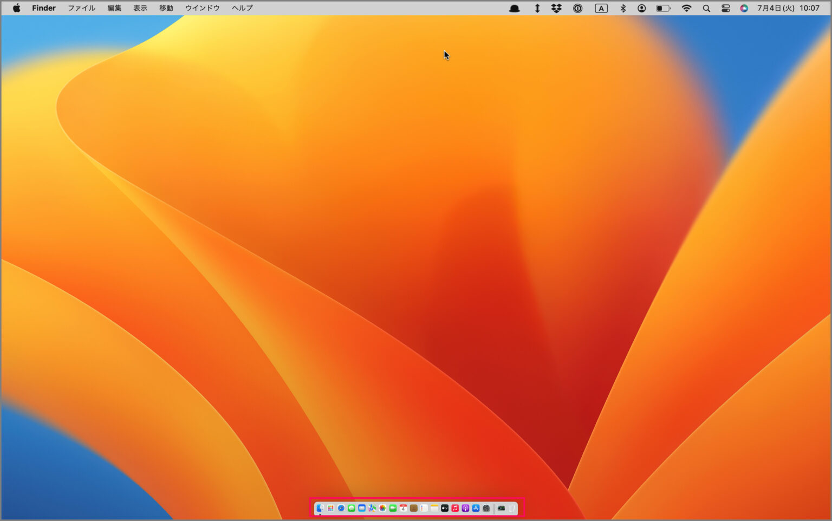Open Launchpad
The image size is (832, 521).
[330, 508]
